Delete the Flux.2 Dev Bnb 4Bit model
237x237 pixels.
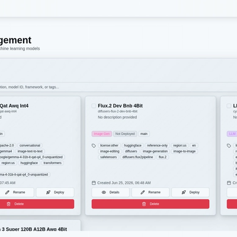click(150, 204)
